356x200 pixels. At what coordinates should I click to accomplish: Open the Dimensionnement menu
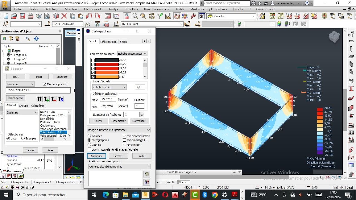[157, 9]
